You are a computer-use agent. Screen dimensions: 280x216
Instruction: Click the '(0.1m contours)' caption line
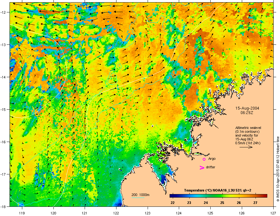click(x=247, y=132)
